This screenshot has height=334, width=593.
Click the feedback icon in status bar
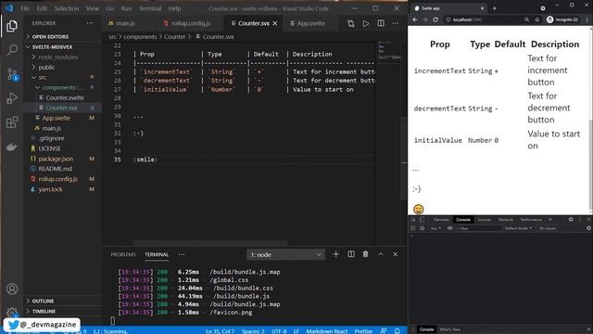click(383, 330)
